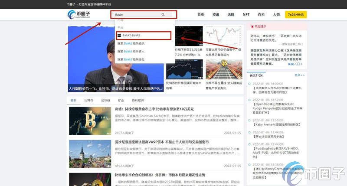Switch to the 百科知识 tab
347x186 pixels.
coord(138,101)
